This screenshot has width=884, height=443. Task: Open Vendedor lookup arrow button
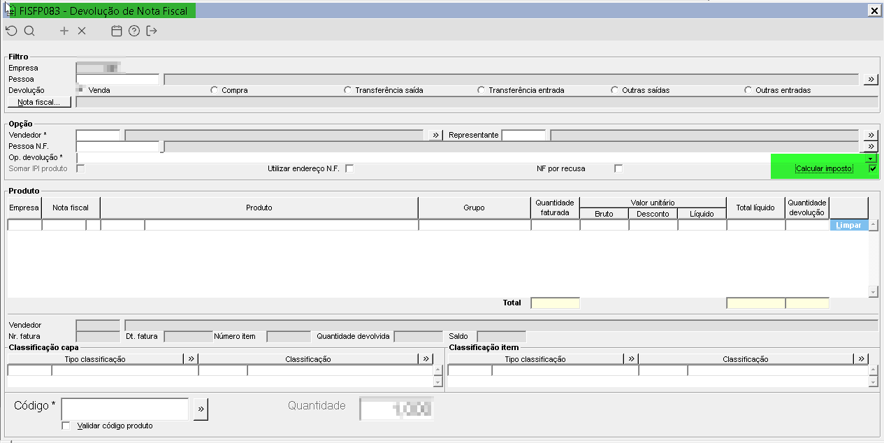pos(436,135)
